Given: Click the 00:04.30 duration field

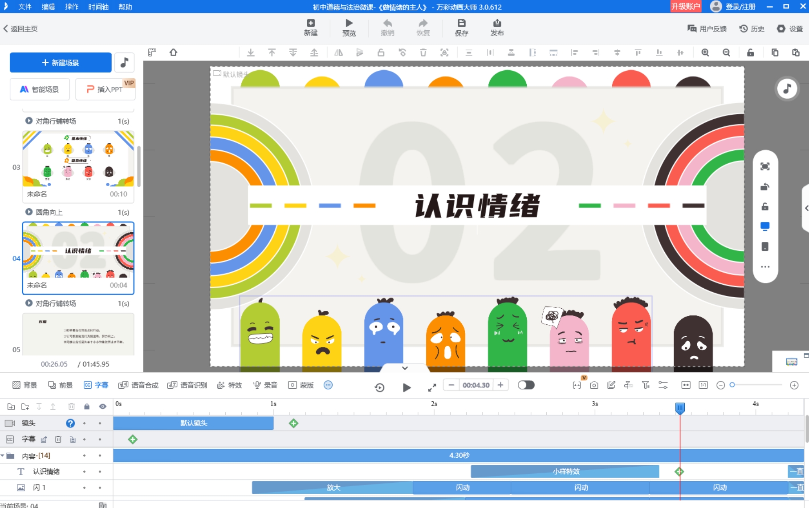Looking at the screenshot, I should tap(476, 385).
